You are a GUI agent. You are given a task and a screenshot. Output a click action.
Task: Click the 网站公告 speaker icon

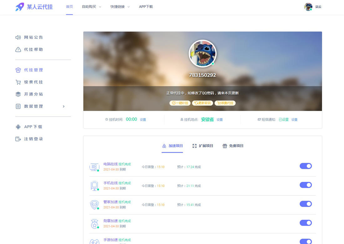(x=17, y=37)
